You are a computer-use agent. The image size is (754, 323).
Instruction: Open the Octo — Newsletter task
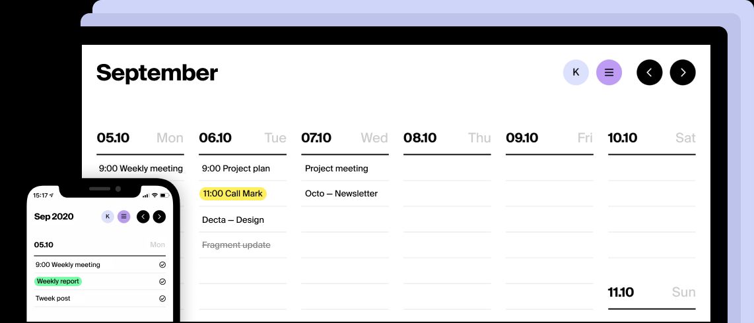[x=341, y=194]
